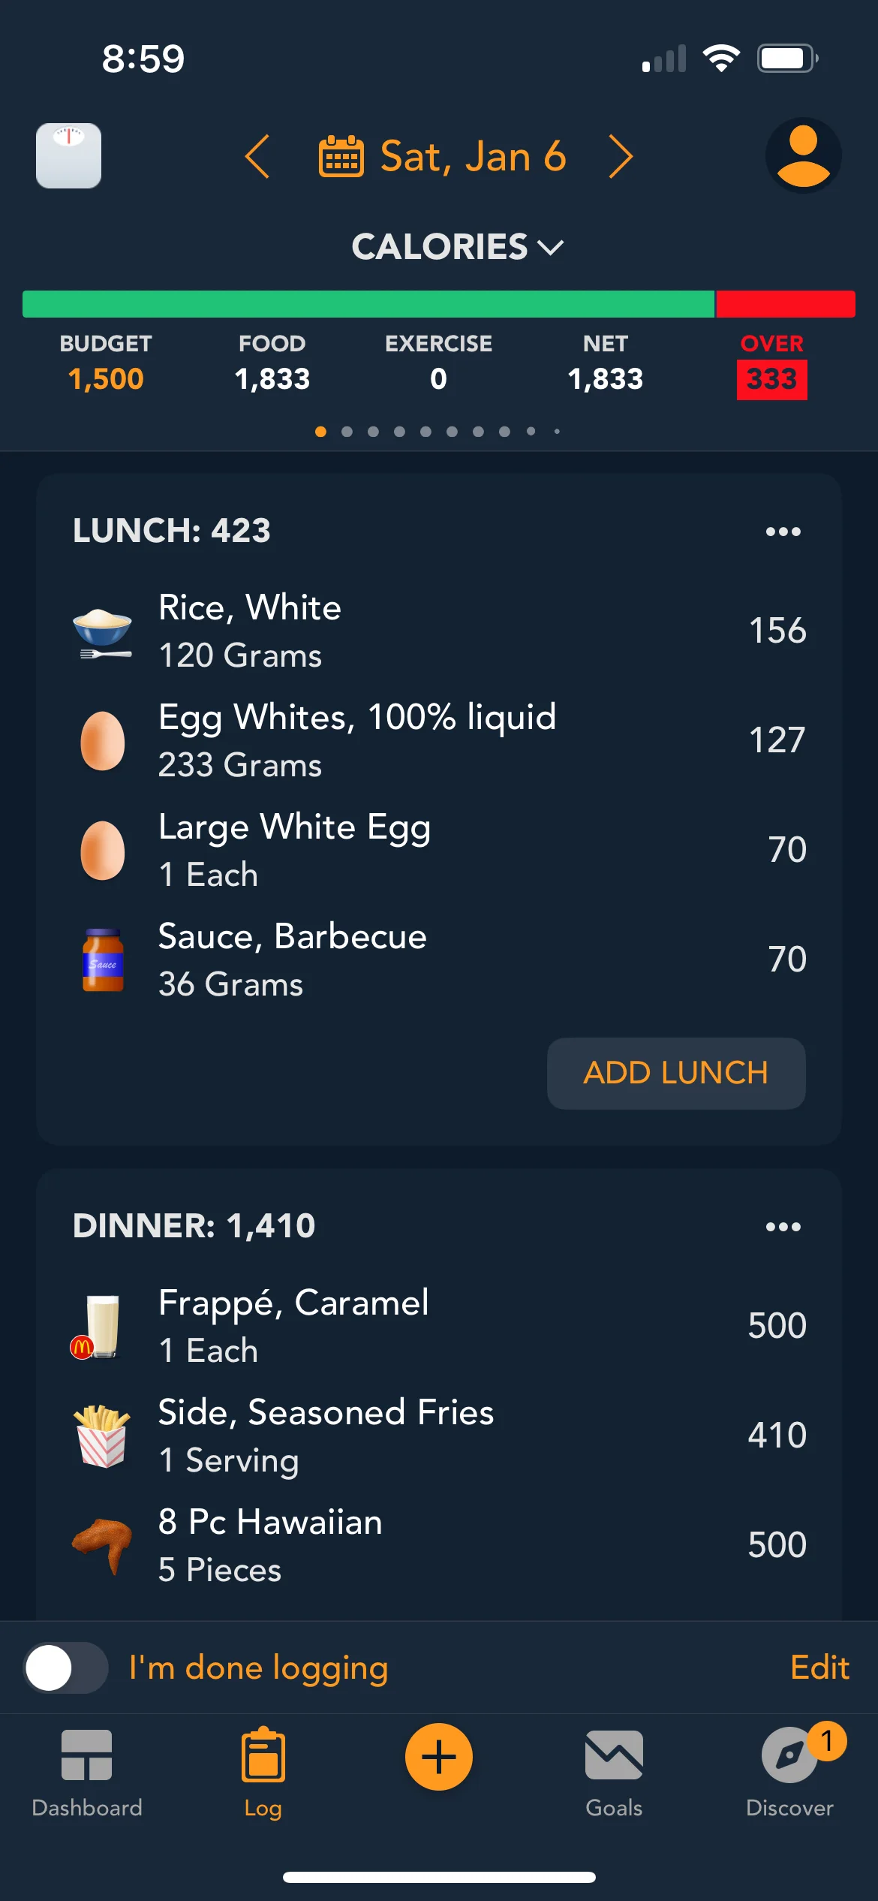This screenshot has height=1901, width=878.
Task: Go to previous day arrow
Action: click(257, 157)
